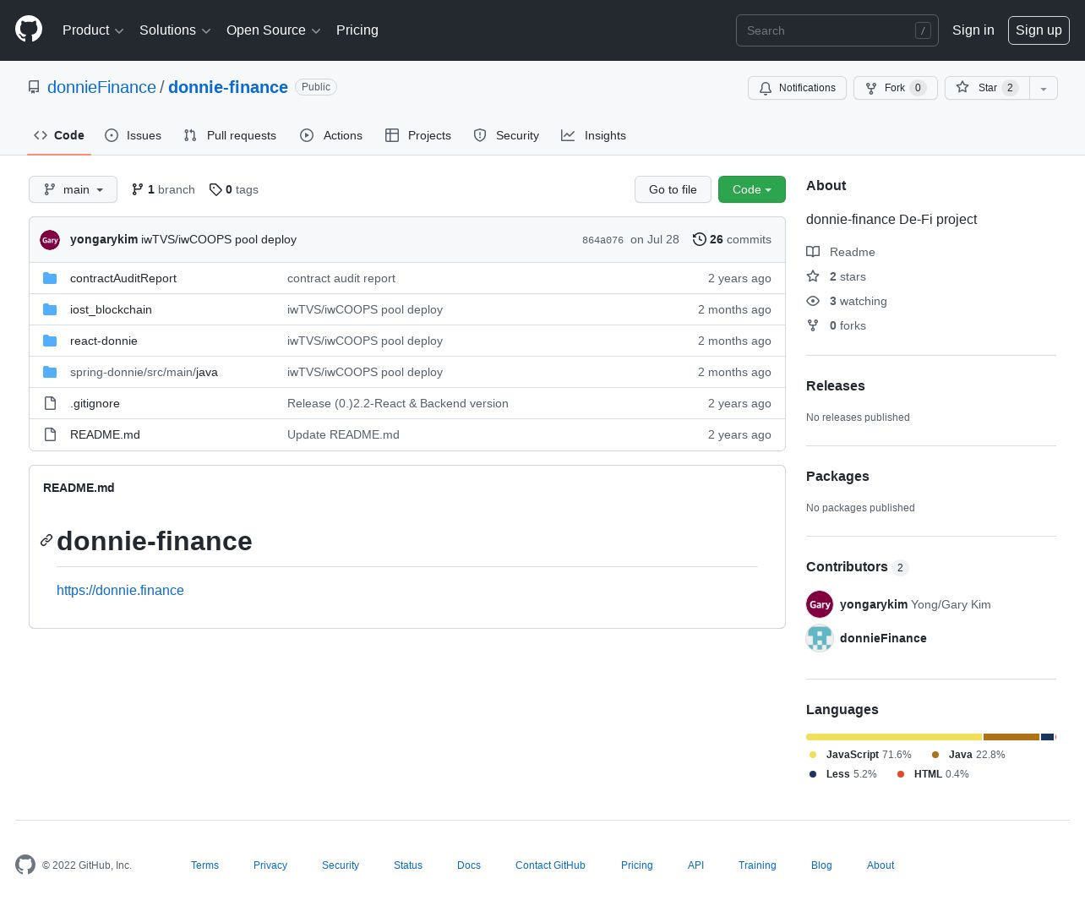The image size is (1085, 917).
Task: Click the repository book icon beside donnieFinance
Action: point(34,87)
